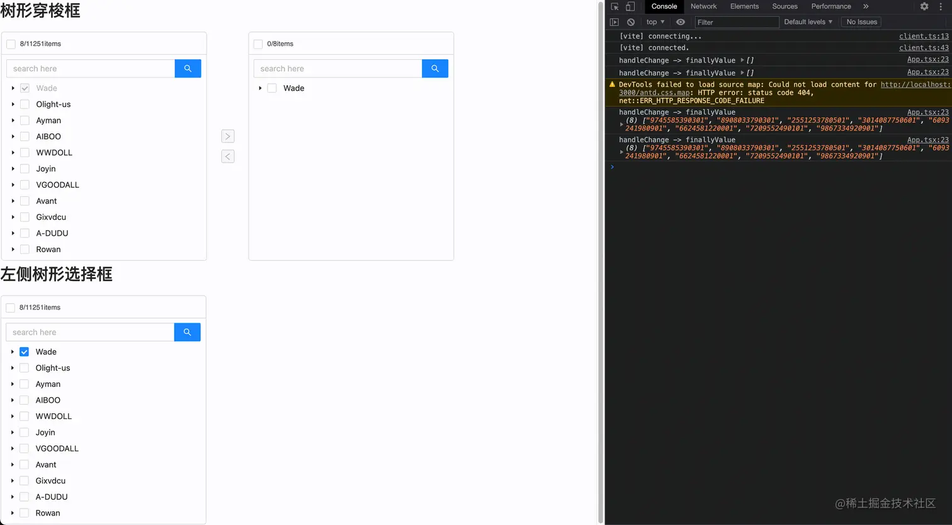Click the console Filter input field
This screenshot has width=952, height=525.
tap(737, 22)
